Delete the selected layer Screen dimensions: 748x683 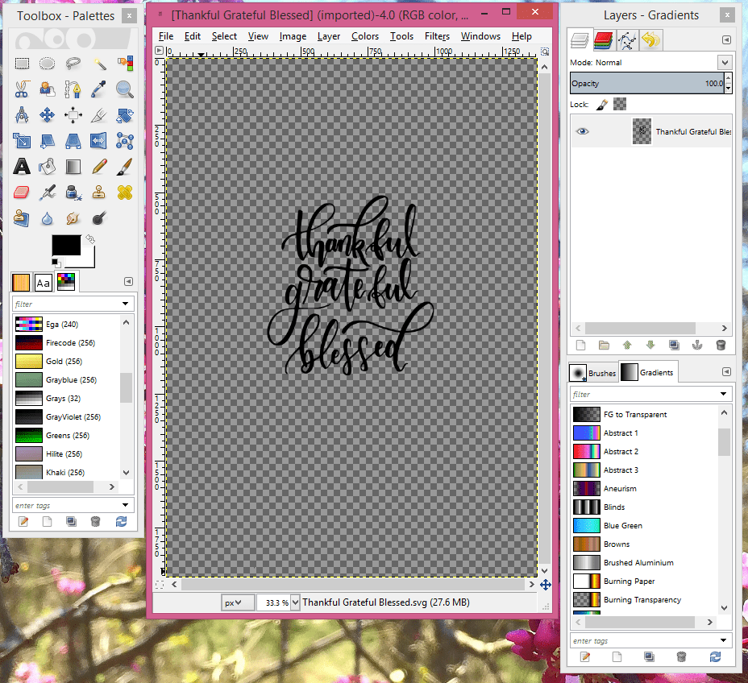pos(720,345)
